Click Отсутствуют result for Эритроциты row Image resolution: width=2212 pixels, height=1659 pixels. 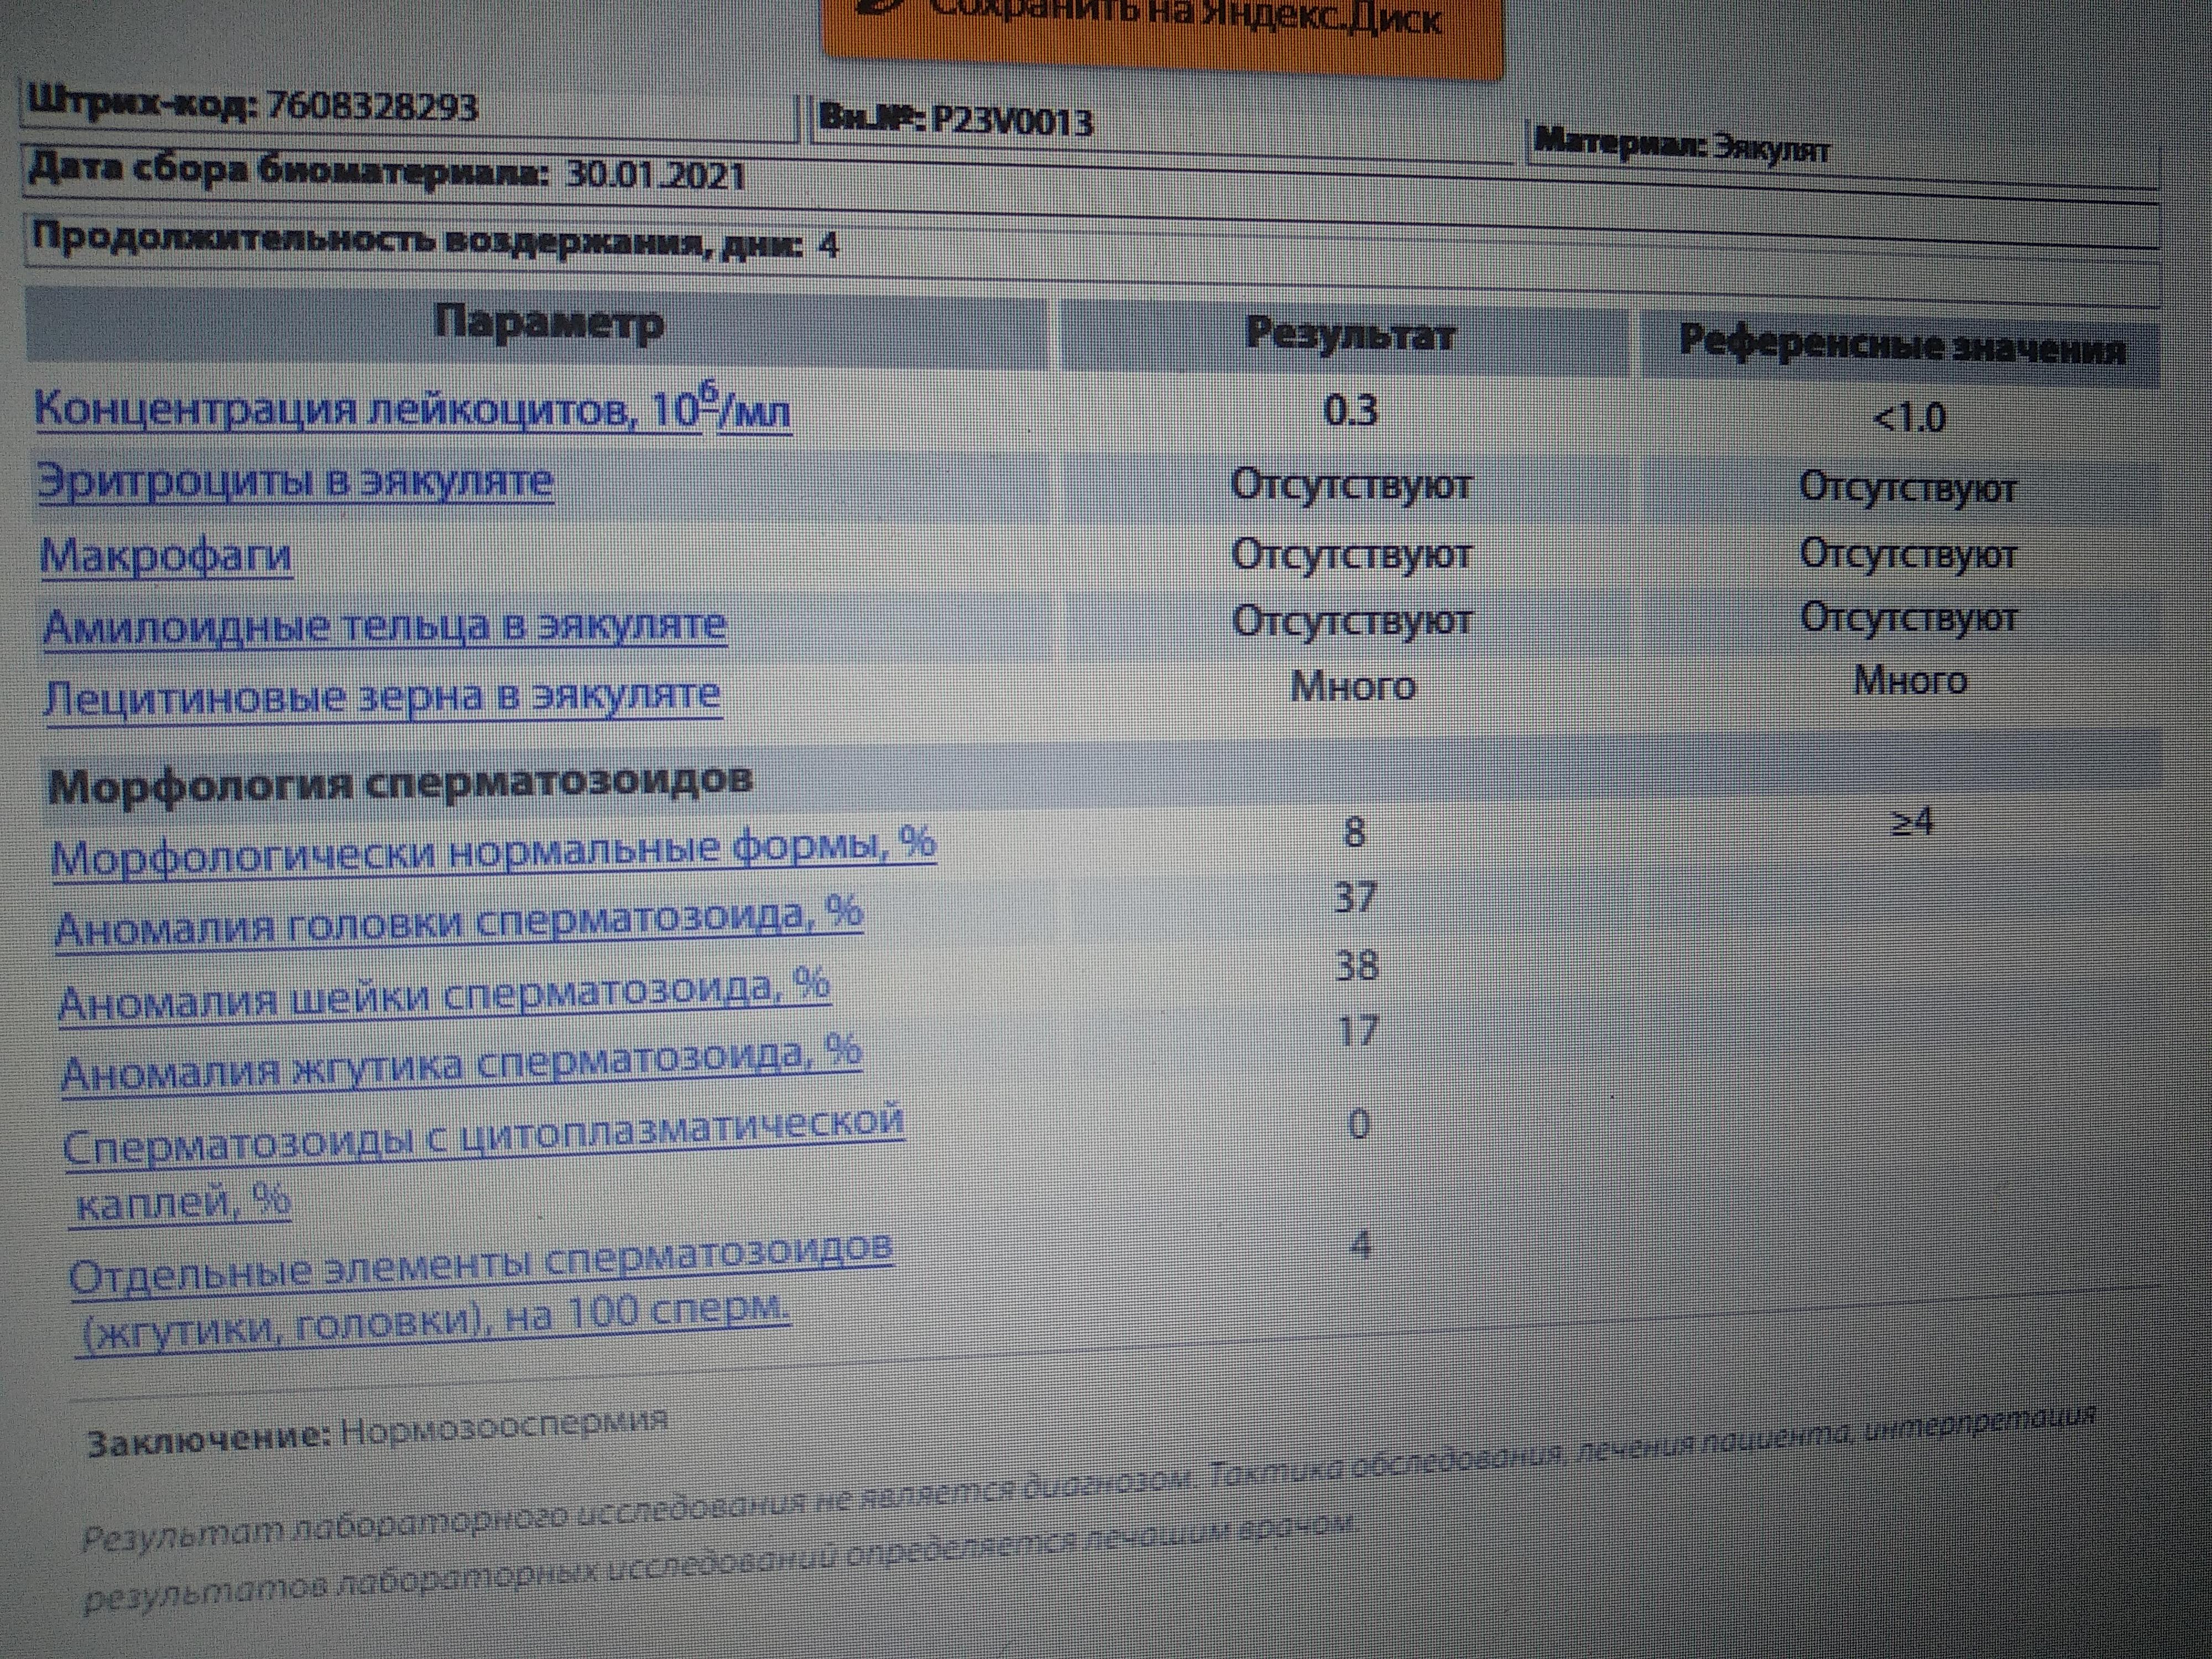[x=1351, y=485]
